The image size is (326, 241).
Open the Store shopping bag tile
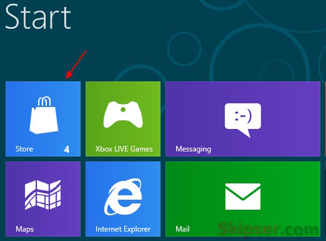click(43, 119)
